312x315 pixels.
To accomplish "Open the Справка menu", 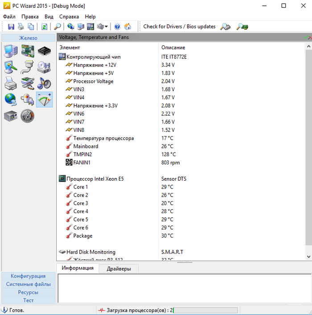I will click(68, 16).
